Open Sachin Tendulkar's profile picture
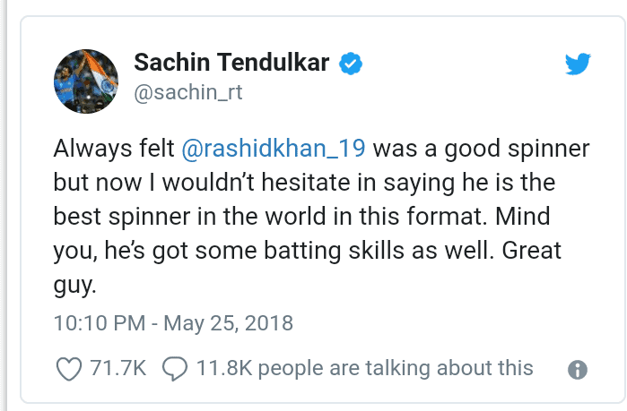Screen dimensions: 627x411 pos(86,81)
